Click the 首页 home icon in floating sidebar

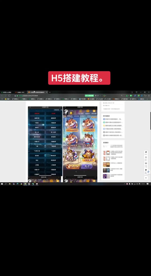tap(146, 153)
